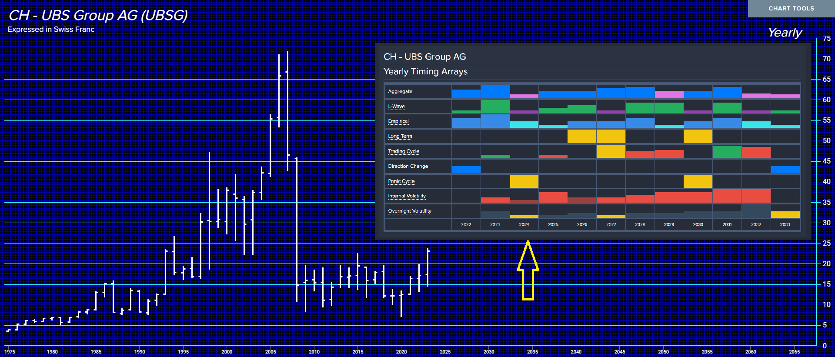The height and width of the screenshot is (357, 835).
Task: Open the Overnight Volatility row label
Action: point(410,211)
